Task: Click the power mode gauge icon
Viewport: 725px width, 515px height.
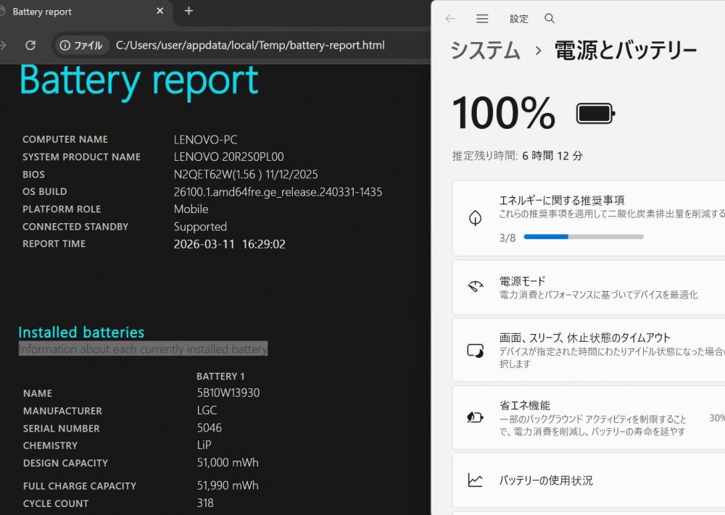Action: click(x=476, y=287)
